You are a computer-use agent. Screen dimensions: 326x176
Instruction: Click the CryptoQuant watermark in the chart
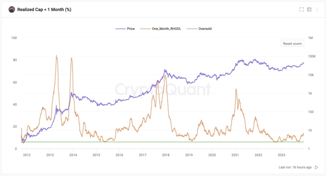pyautogui.click(x=163, y=89)
